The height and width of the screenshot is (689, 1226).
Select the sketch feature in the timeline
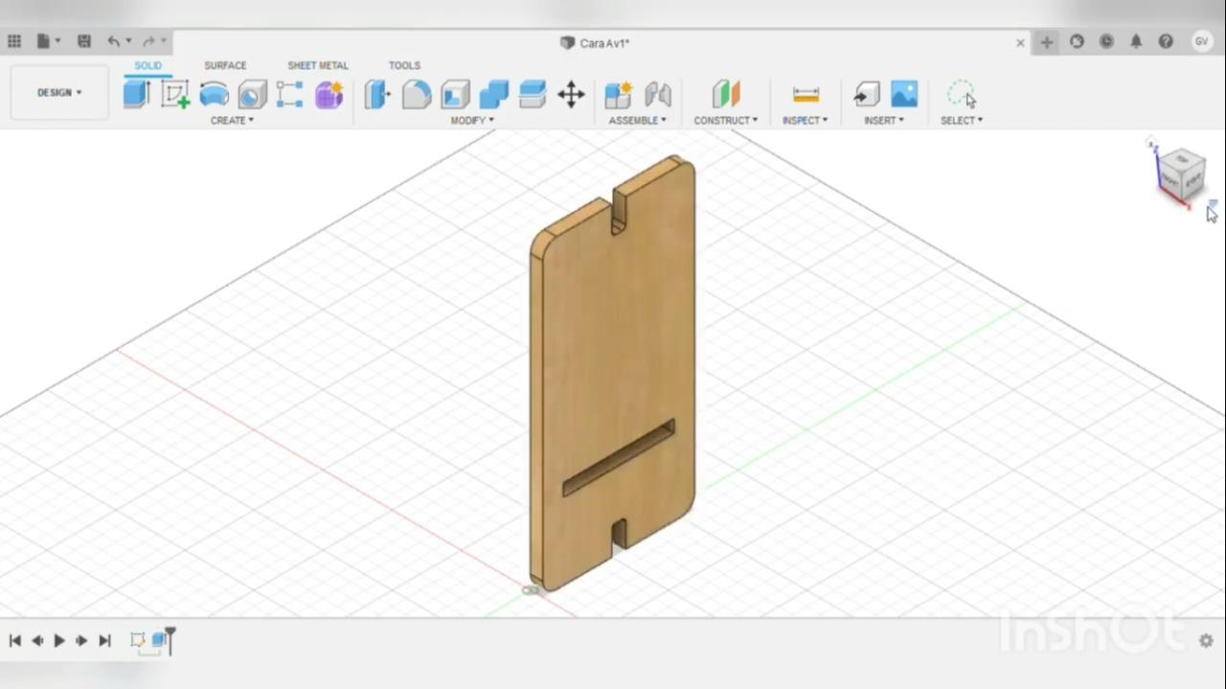[137, 639]
